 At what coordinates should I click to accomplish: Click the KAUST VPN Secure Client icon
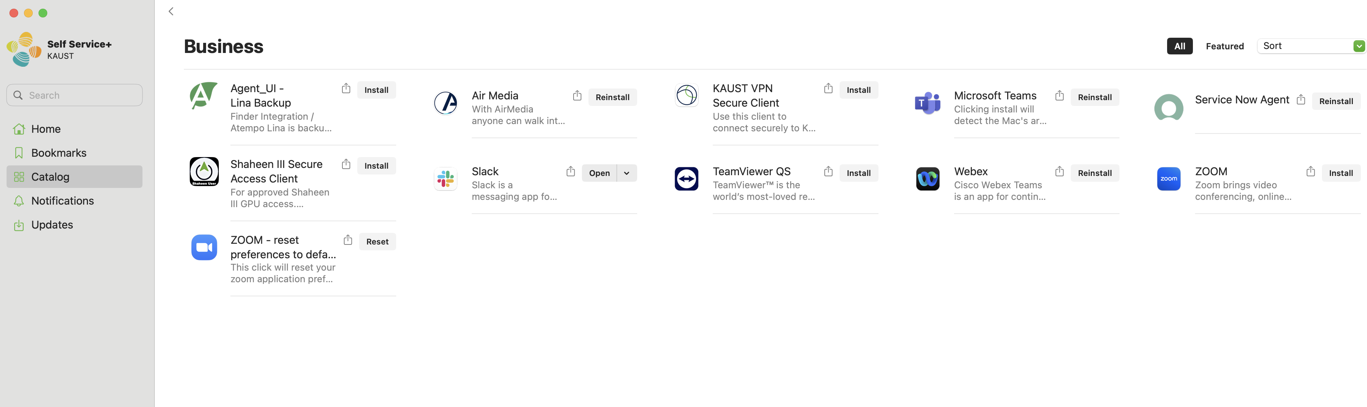point(686,95)
